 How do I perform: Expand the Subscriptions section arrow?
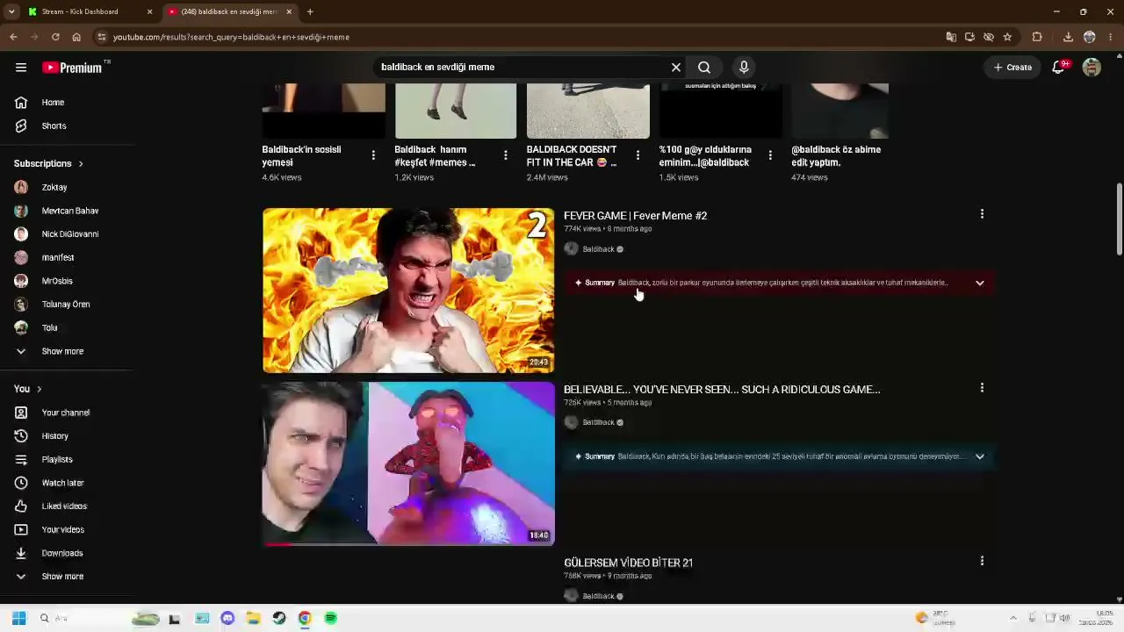coord(81,163)
